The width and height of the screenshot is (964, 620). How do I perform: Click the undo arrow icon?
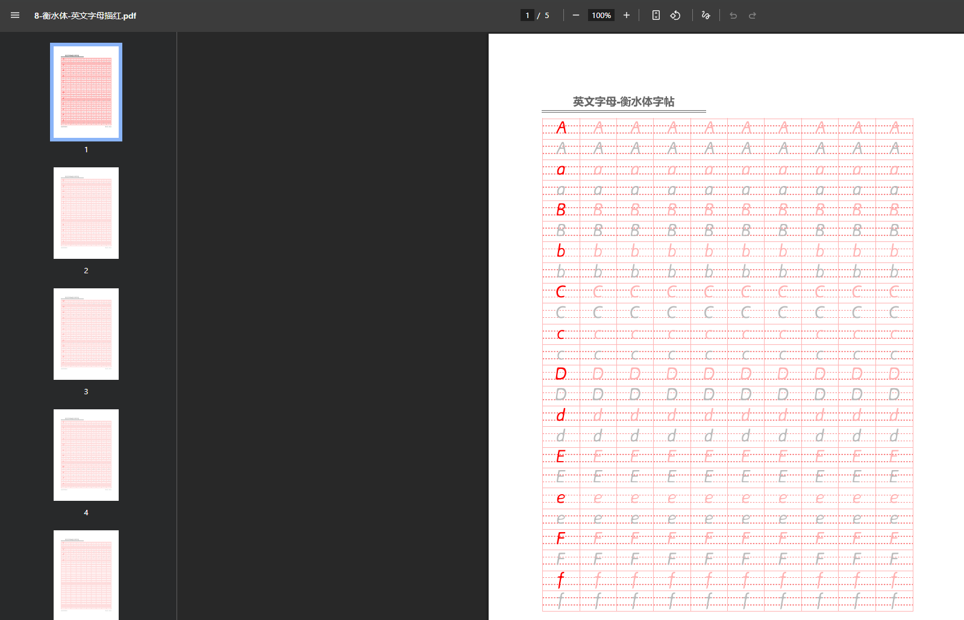[733, 16]
